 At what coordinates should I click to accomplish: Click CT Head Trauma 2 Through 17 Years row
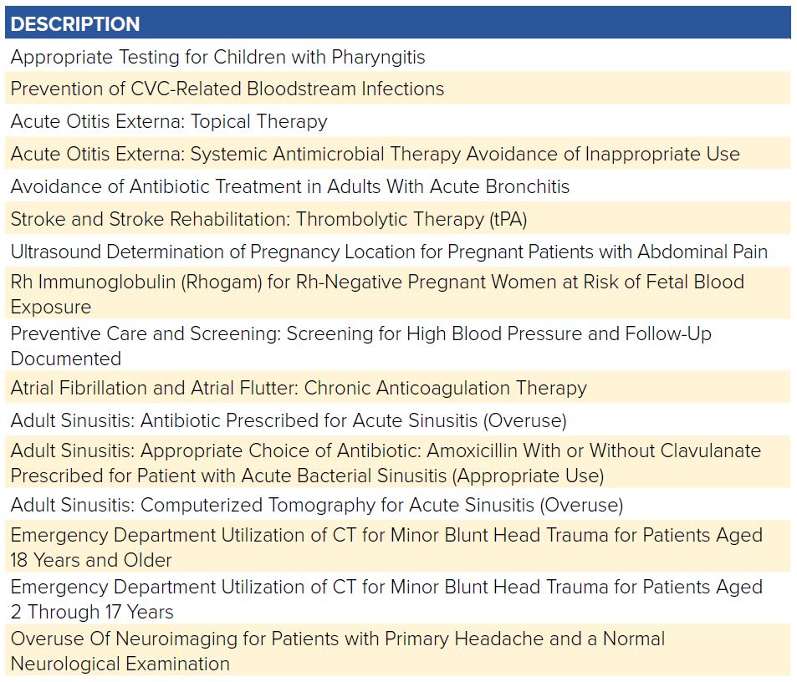(398, 598)
